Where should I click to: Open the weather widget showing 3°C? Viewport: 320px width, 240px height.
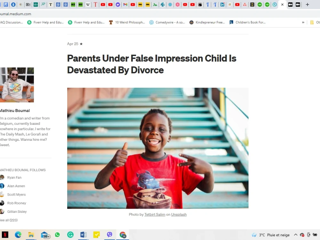(x=271, y=235)
